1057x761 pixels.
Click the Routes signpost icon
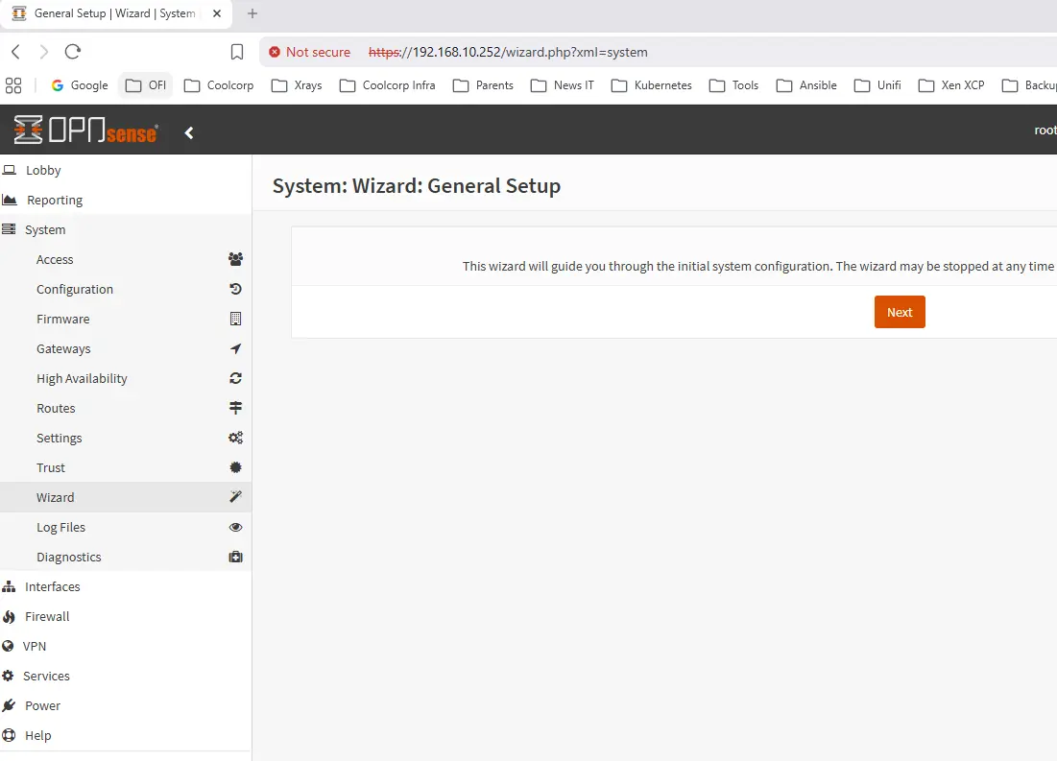(235, 408)
